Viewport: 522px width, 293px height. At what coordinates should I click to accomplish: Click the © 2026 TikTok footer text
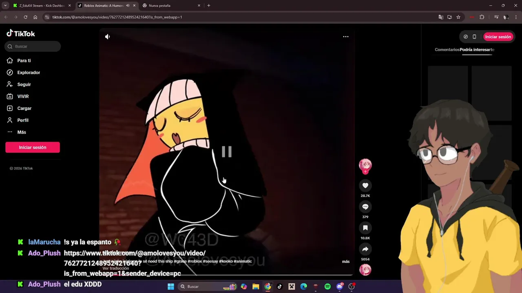(x=21, y=168)
